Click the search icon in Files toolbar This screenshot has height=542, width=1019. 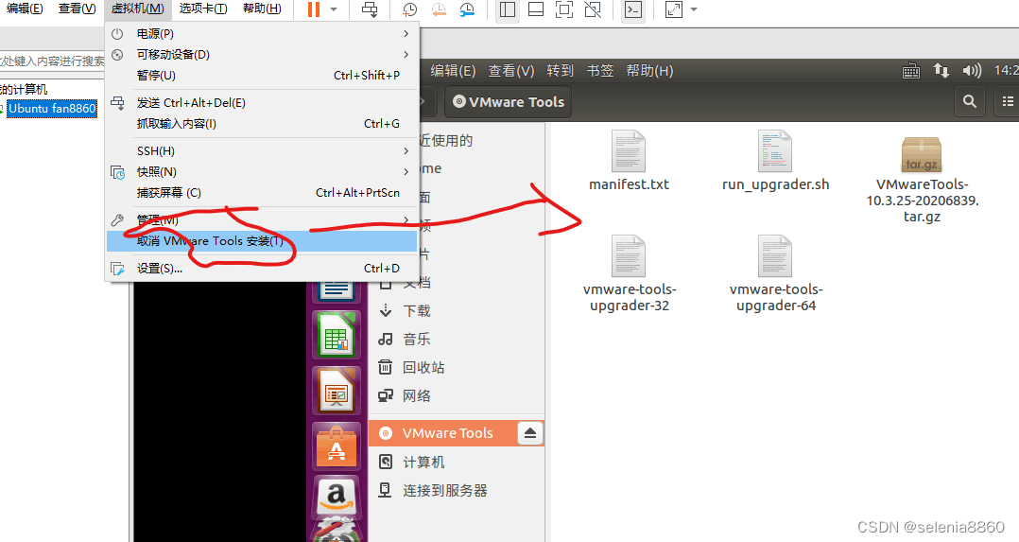(970, 101)
